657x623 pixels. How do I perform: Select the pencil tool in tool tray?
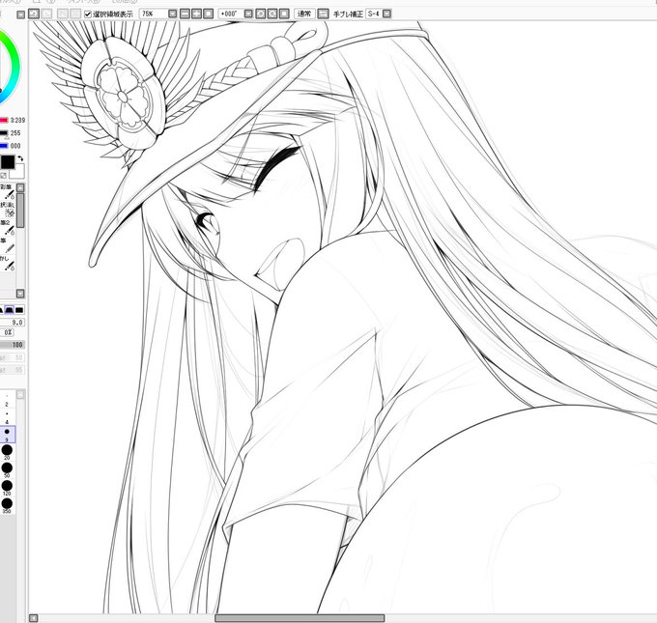8,244
